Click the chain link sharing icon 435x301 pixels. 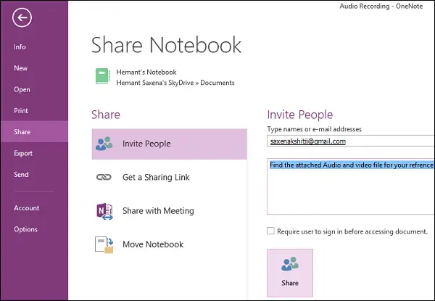coord(104,177)
